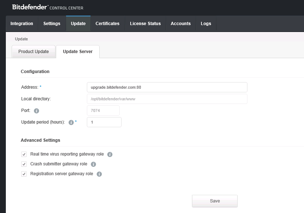The height and width of the screenshot is (213, 304).
Task: Uncheck Real time virus reporting gateway role
Action: [x=24, y=154]
